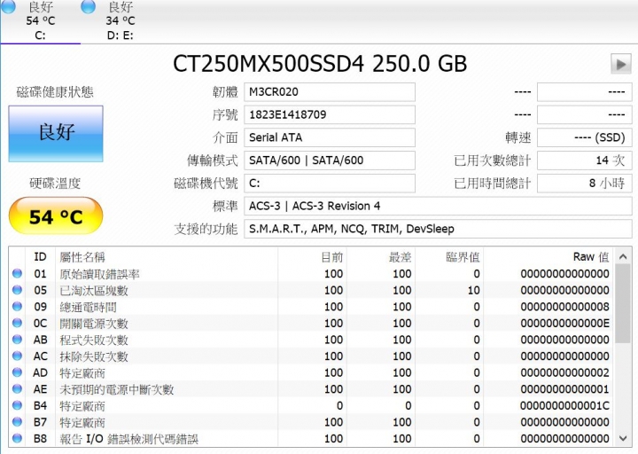Click the threshold value 10 in row 05
The width and height of the screenshot is (638, 454).
point(473,290)
